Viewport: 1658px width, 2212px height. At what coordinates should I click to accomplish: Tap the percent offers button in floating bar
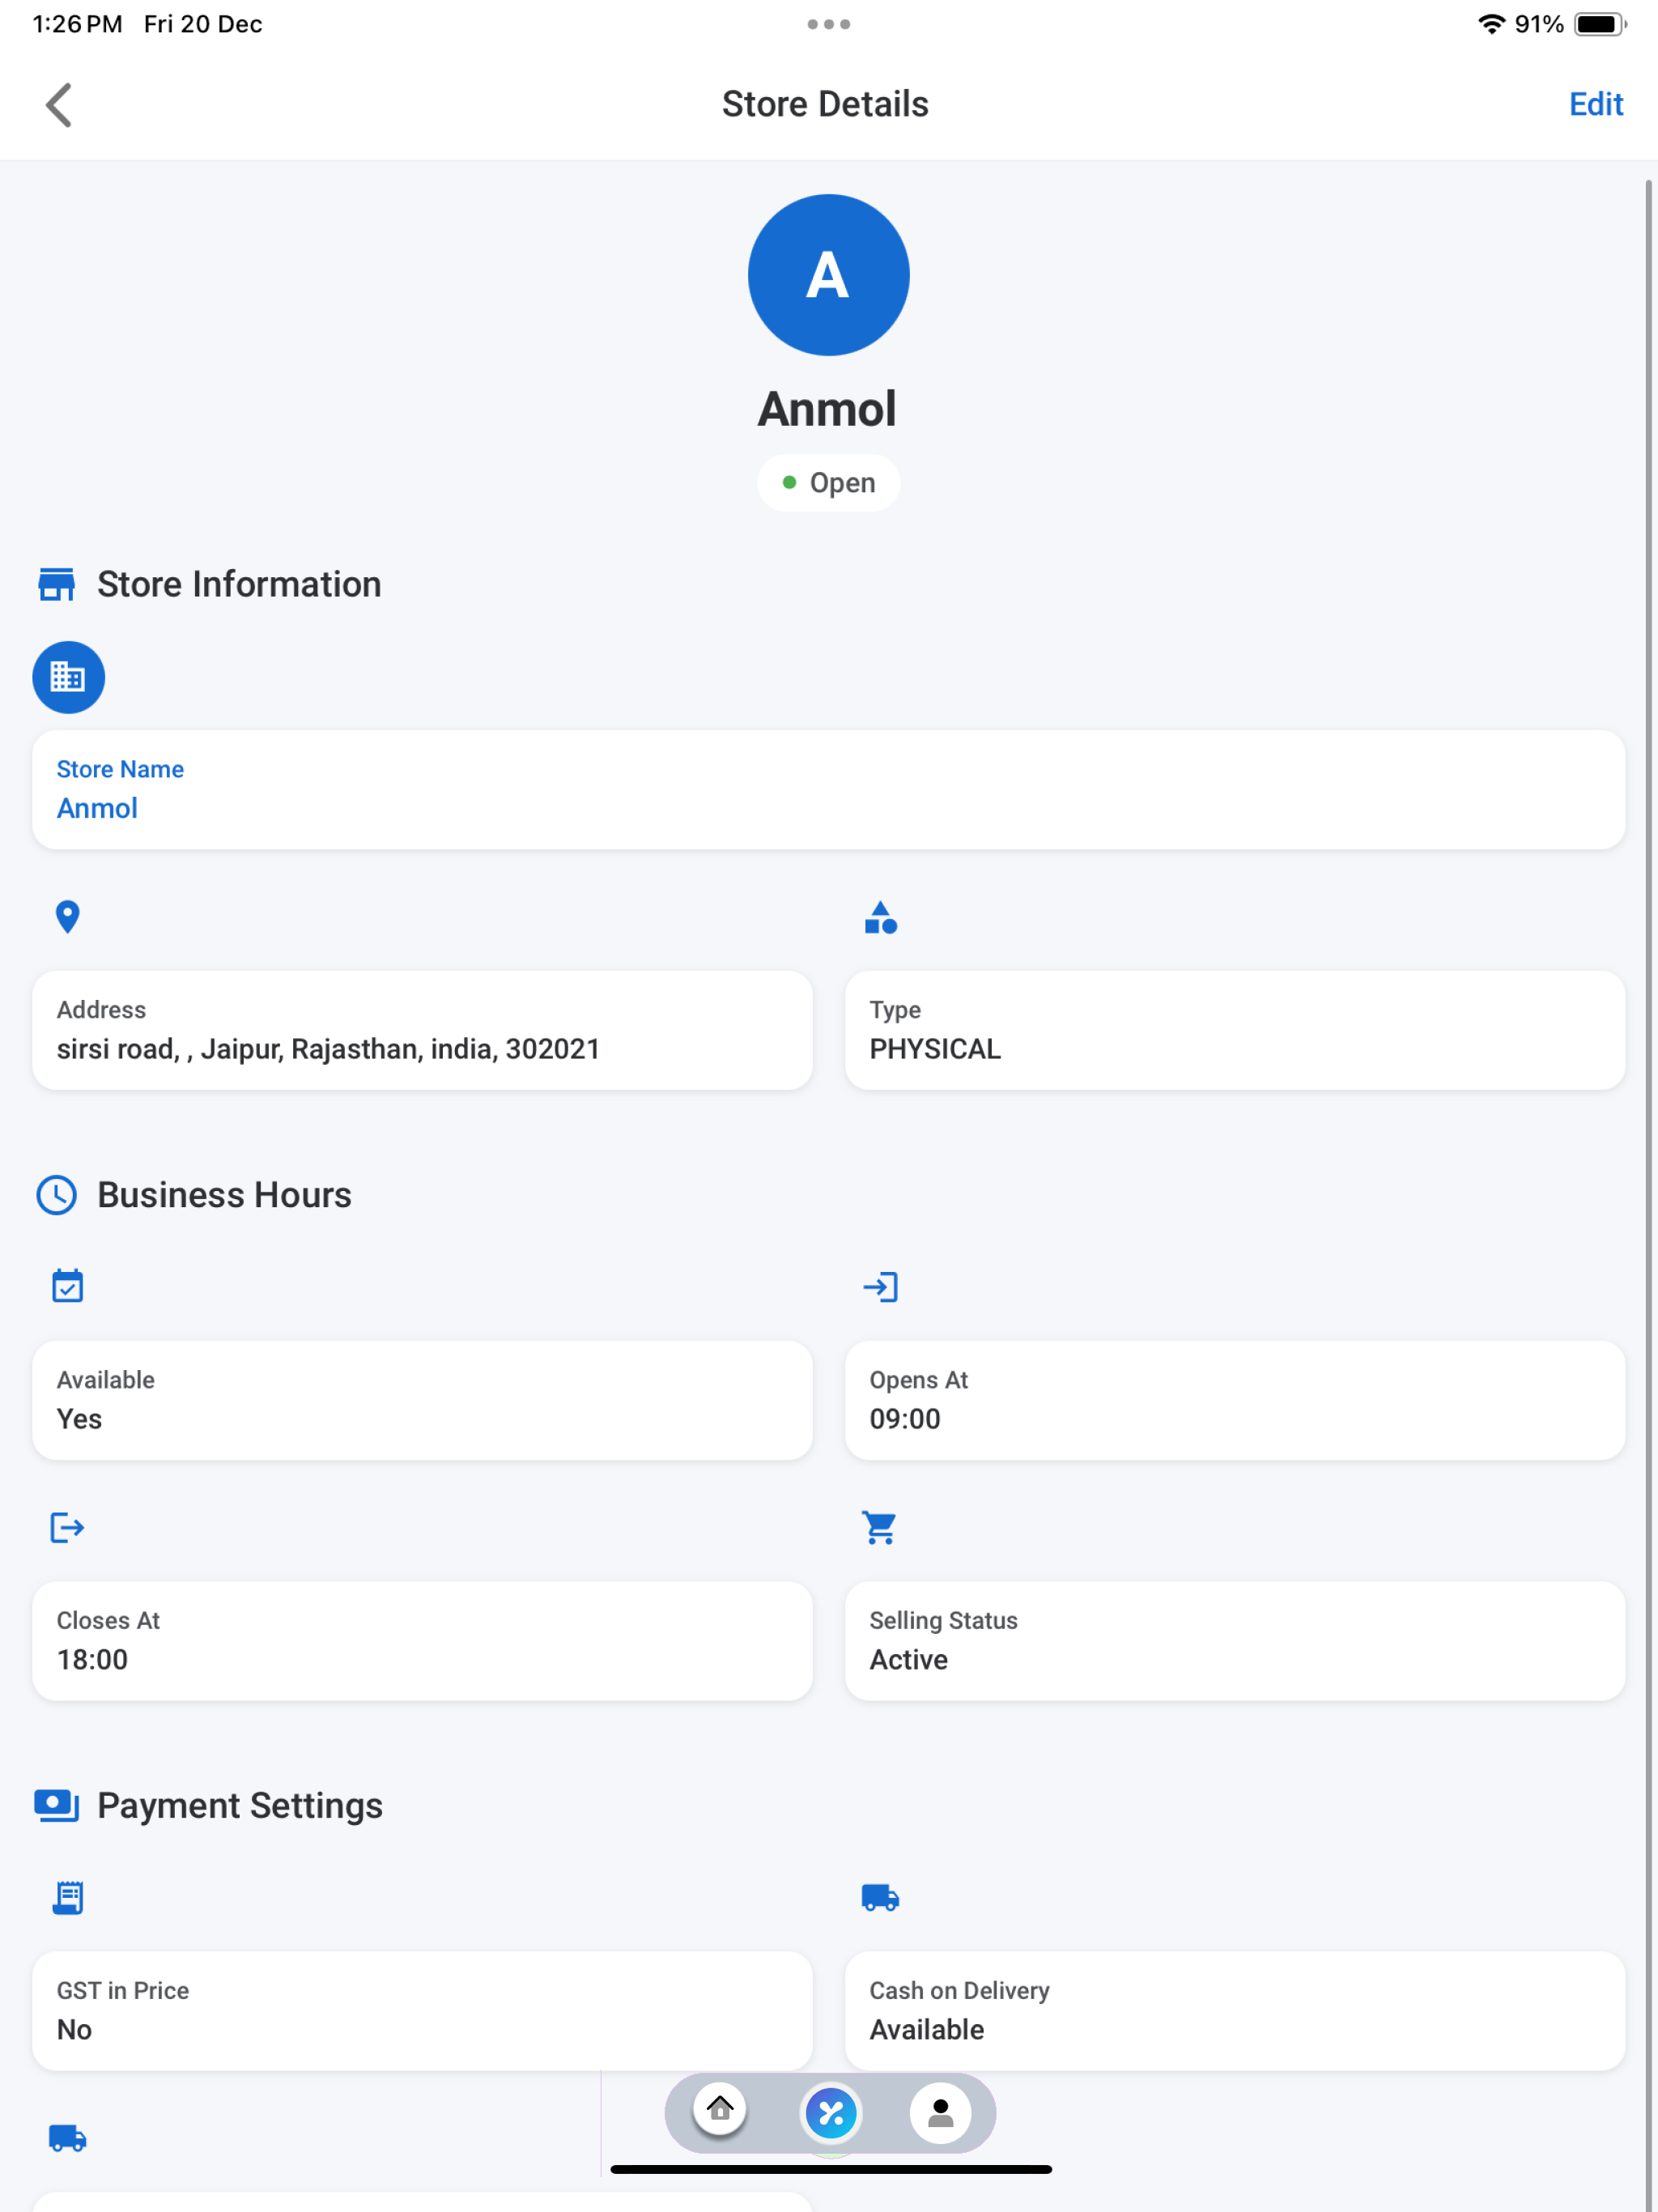830,2112
